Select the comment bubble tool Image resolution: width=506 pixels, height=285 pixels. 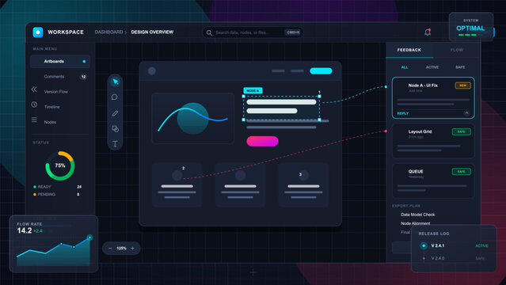click(x=115, y=97)
